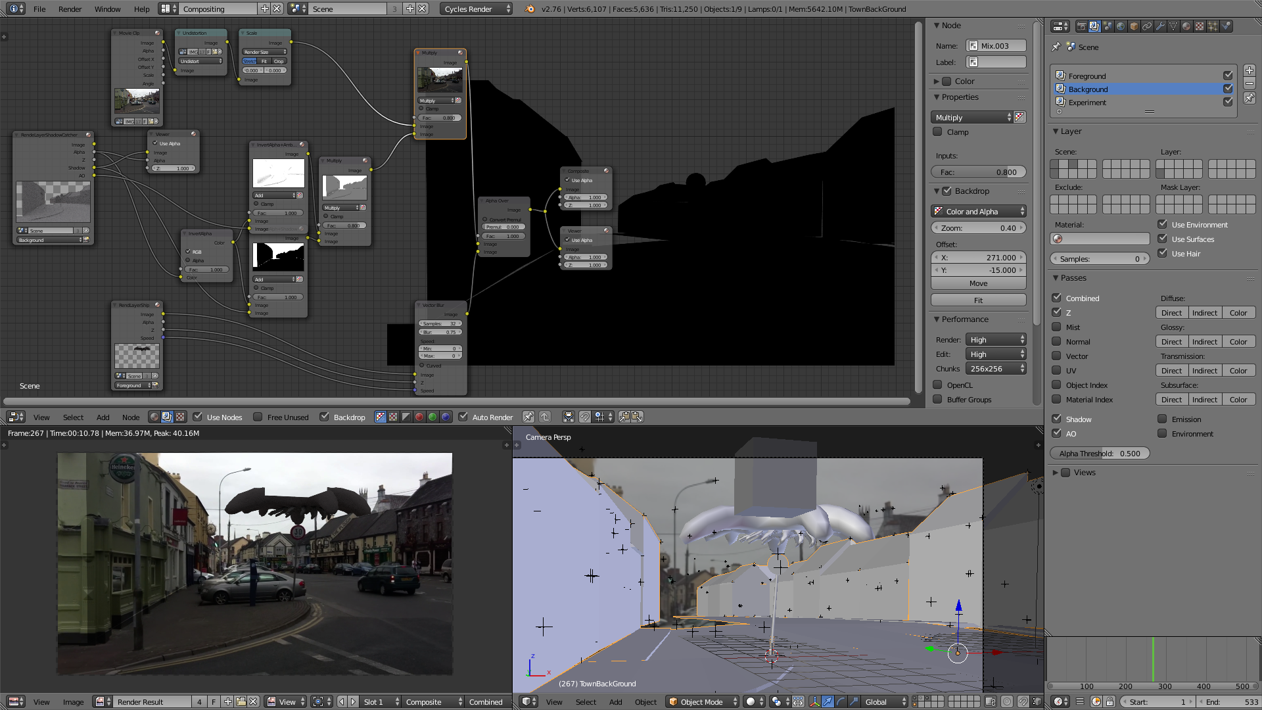Disable the Foreground render layer checkbox
The width and height of the screenshot is (1262, 710).
tap(1227, 76)
